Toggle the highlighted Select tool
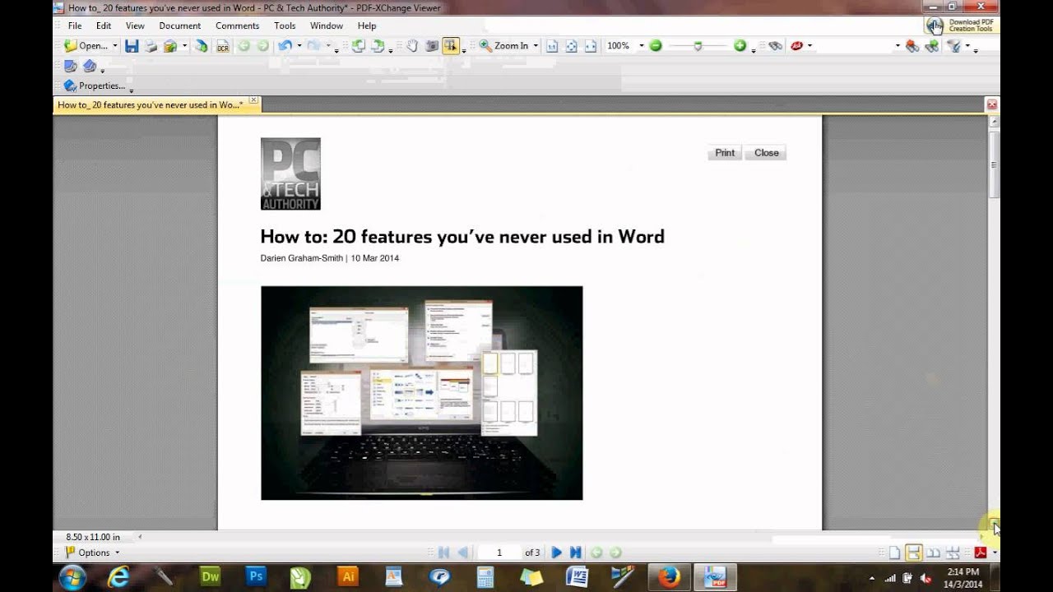The width and height of the screenshot is (1053, 592). coord(450,46)
